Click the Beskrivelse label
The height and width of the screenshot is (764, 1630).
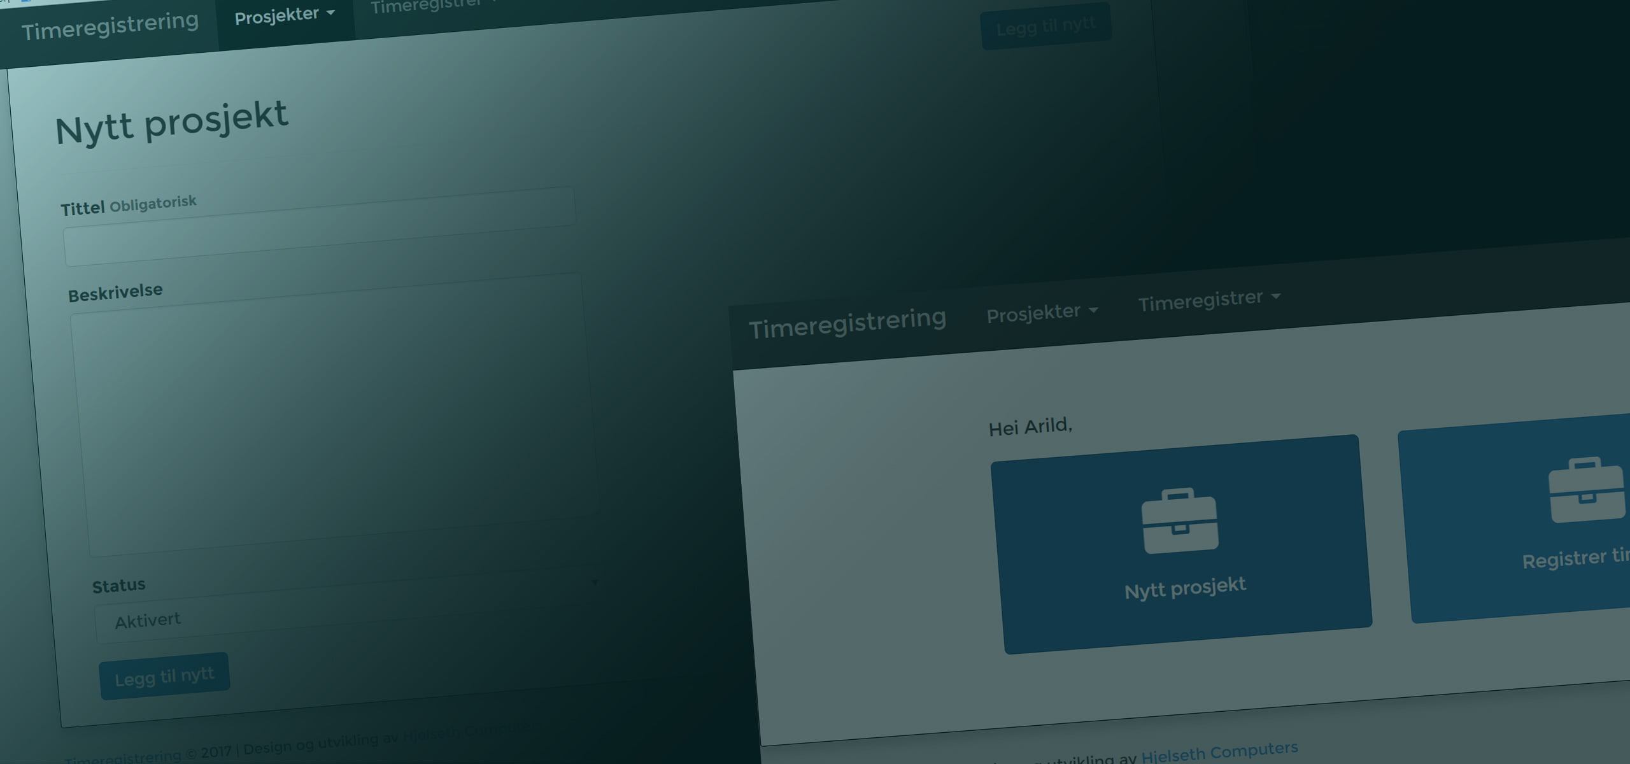click(x=115, y=292)
